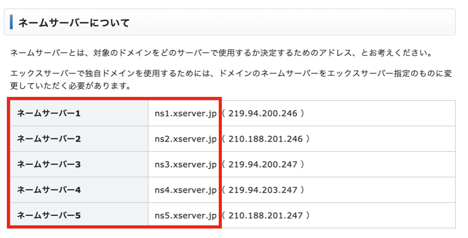Select the ns5.xserver.jp hostname
Viewport: 468px width, 238px height.
coord(186,216)
